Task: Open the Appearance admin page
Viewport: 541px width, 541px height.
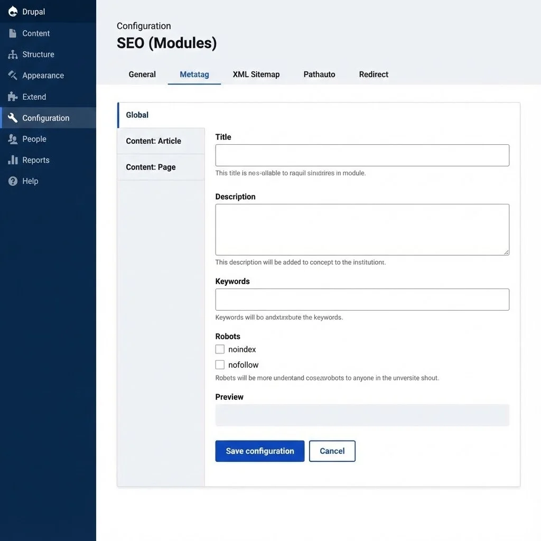Action: coord(42,75)
